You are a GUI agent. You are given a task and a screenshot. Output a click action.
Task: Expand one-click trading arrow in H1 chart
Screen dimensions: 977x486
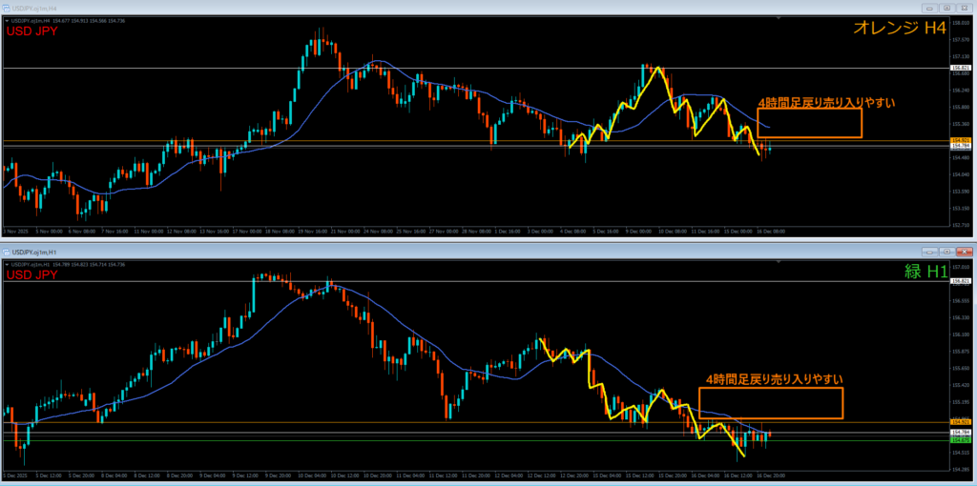8,265
